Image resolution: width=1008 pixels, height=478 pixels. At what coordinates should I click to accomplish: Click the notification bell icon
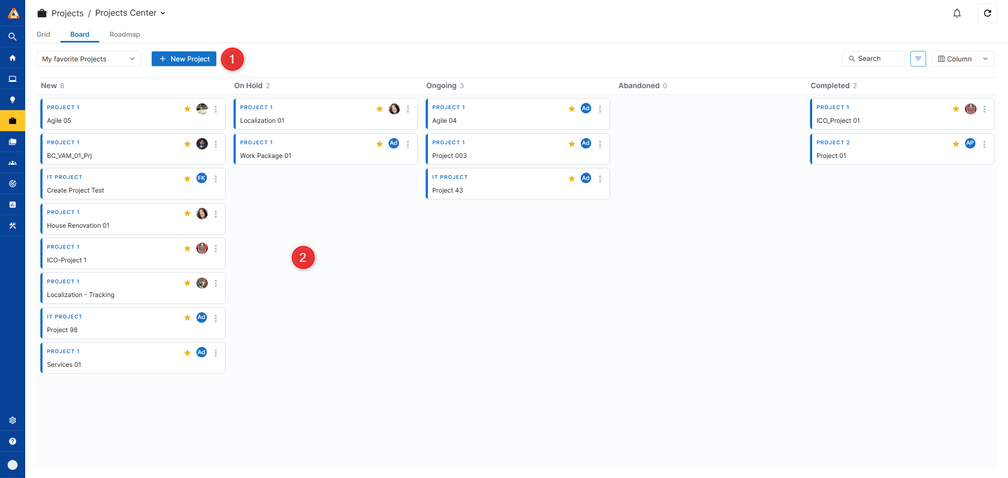pos(957,13)
